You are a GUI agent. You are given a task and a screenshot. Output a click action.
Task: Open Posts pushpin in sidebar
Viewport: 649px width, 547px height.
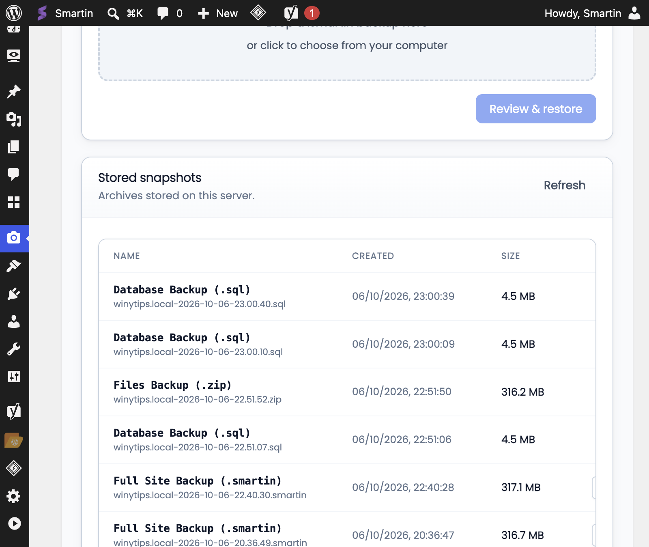14,92
